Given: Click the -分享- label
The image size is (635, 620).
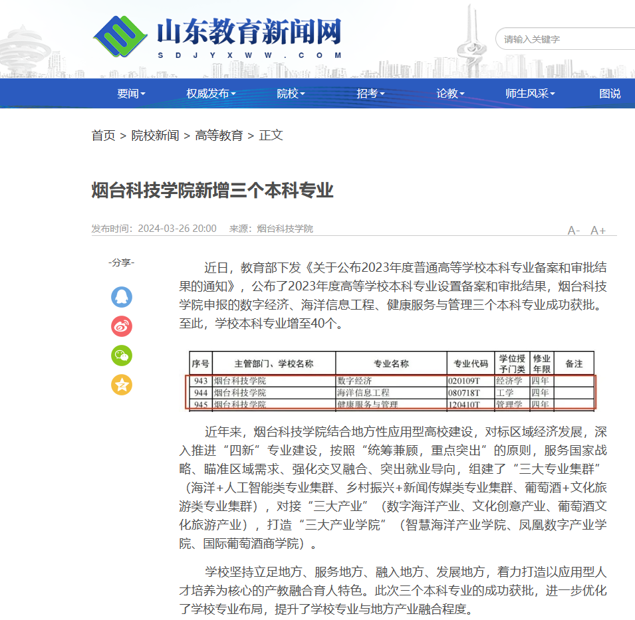Looking at the screenshot, I should (x=122, y=262).
